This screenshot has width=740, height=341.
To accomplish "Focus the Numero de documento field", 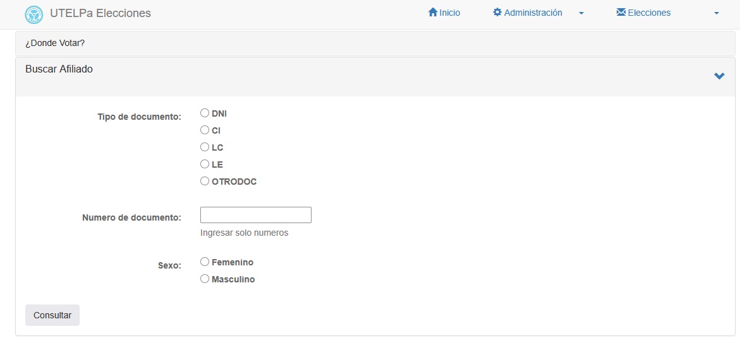I will click(x=255, y=215).
